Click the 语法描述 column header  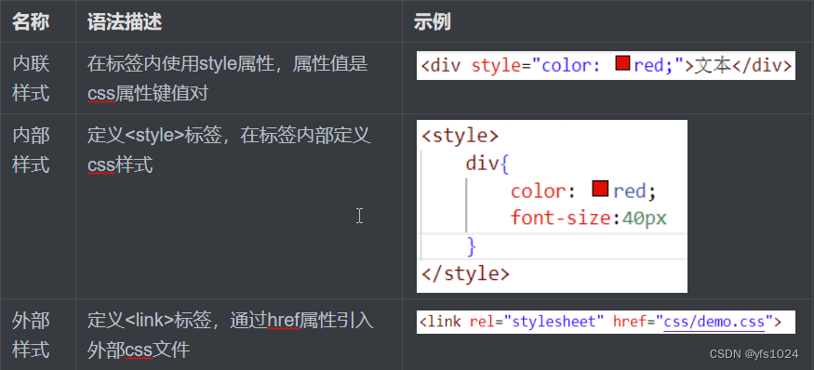coord(125,21)
